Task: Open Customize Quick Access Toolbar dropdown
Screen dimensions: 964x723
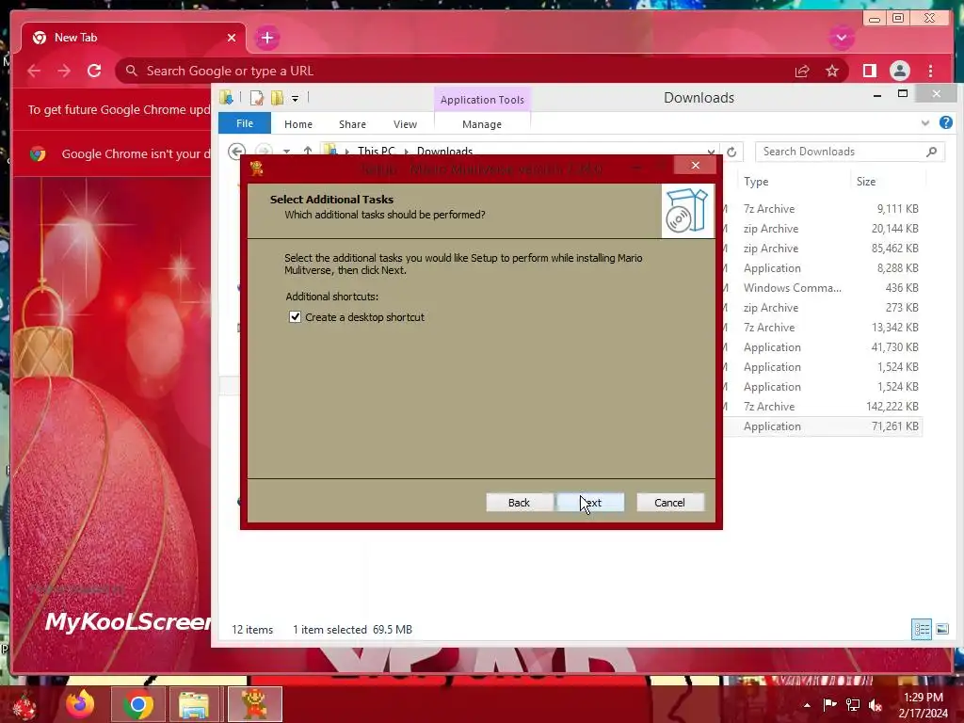Action: click(295, 98)
